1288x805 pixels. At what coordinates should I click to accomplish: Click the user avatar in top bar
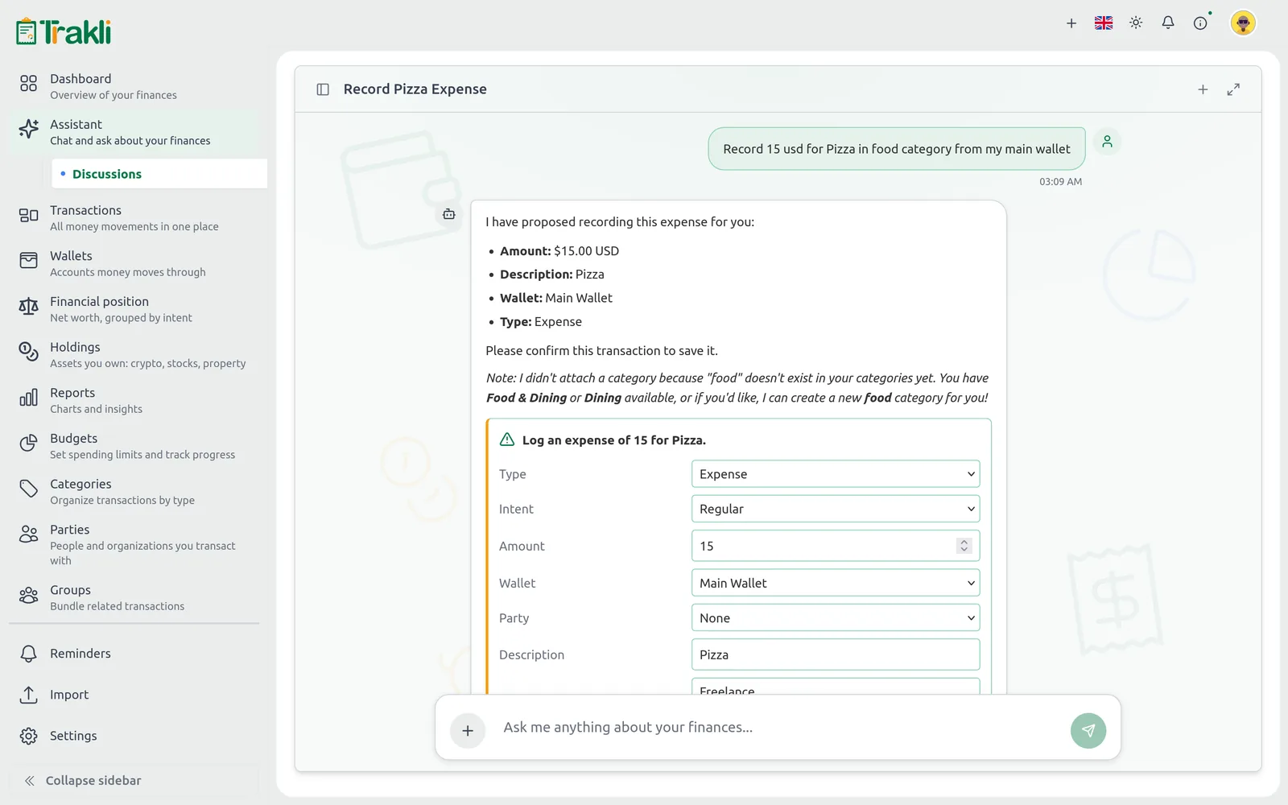pyautogui.click(x=1243, y=23)
